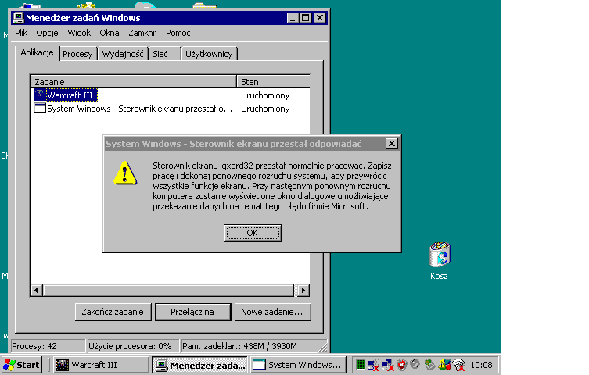Viewport: 589px width, 375px height.
Task: Click the Zakończ zadanie button
Action: click(x=113, y=312)
